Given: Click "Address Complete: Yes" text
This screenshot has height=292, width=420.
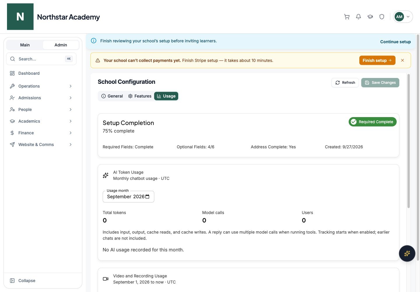Looking at the screenshot, I should pyautogui.click(x=273, y=147).
